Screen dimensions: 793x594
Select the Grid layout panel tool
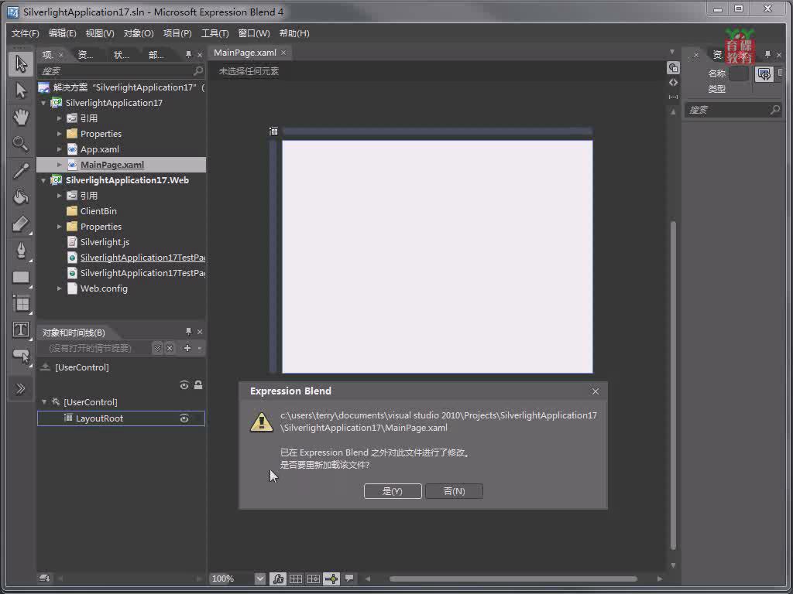coord(21,303)
